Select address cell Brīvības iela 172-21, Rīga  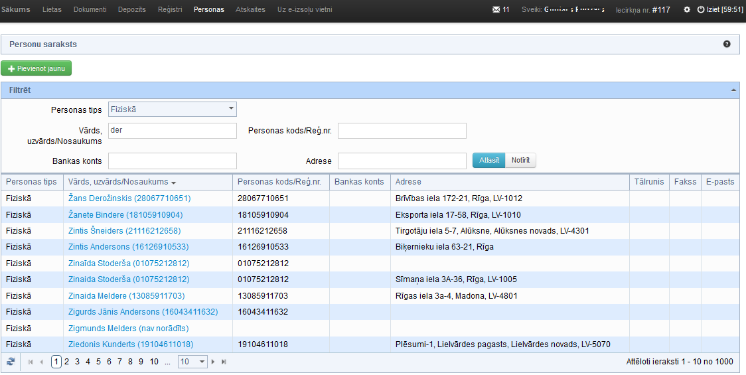(510, 198)
